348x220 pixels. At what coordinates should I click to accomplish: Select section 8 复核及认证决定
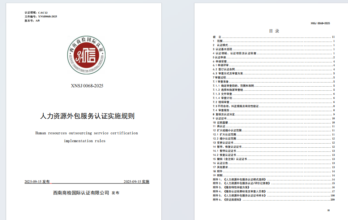coord(225,114)
